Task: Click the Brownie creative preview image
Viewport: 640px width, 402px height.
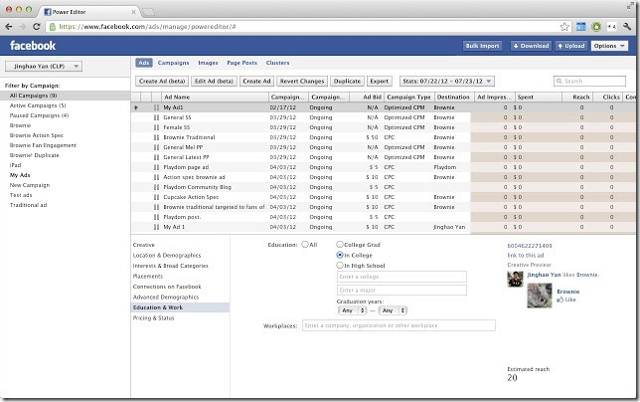Action: coord(542,296)
